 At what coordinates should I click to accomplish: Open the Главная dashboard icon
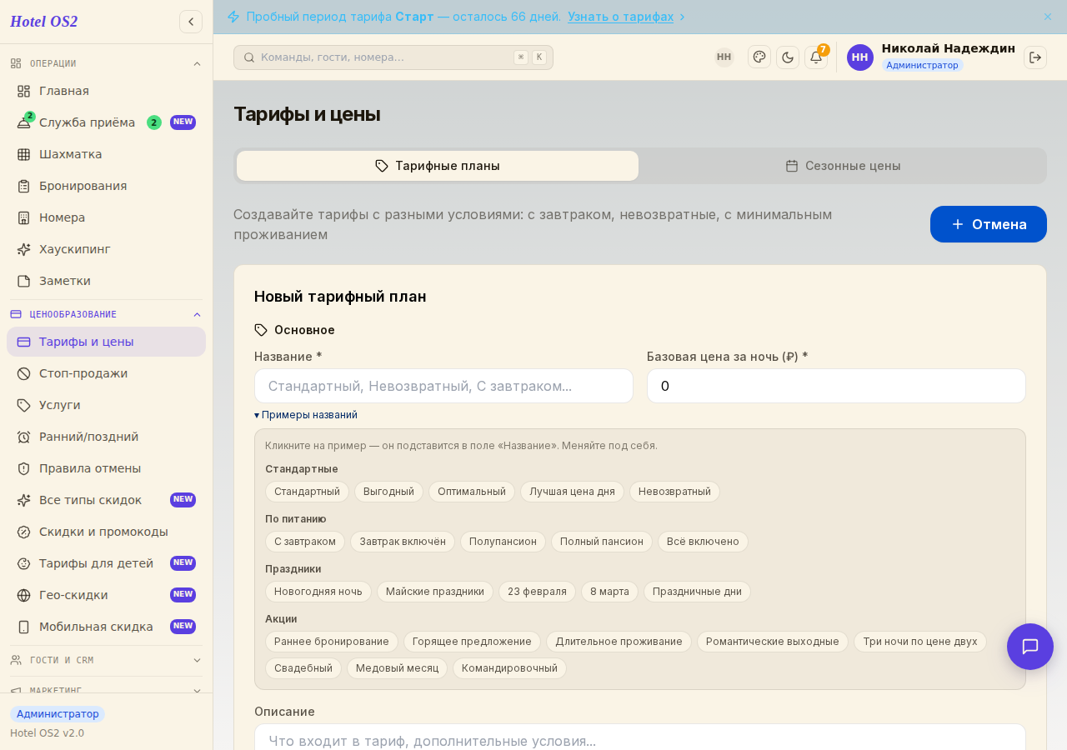pyautogui.click(x=23, y=91)
